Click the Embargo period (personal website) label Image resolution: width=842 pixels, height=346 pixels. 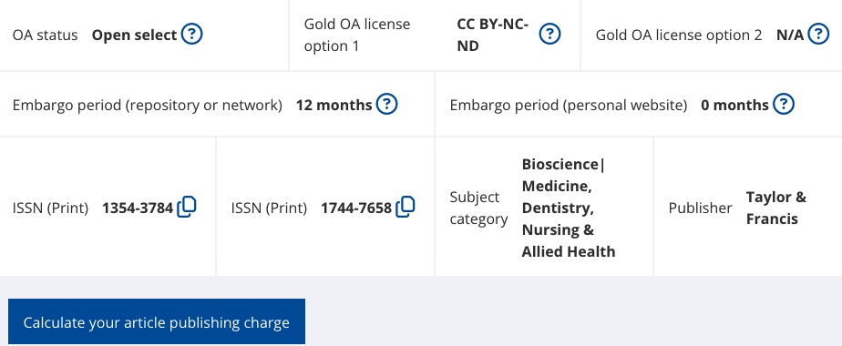click(x=569, y=105)
